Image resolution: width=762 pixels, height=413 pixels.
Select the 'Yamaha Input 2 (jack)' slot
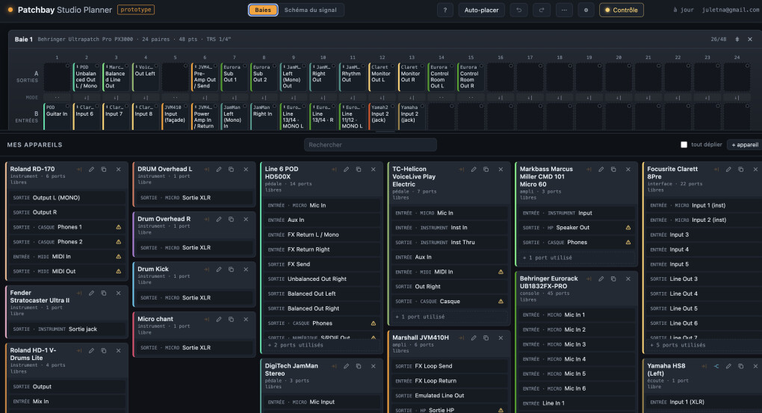[x=412, y=117]
